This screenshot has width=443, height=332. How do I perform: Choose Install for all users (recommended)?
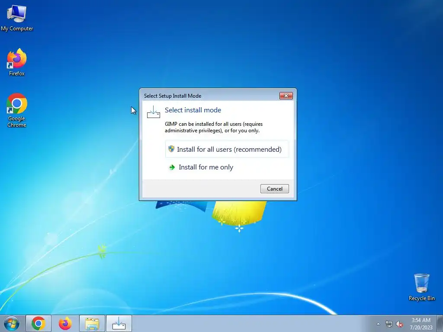click(227, 149)
